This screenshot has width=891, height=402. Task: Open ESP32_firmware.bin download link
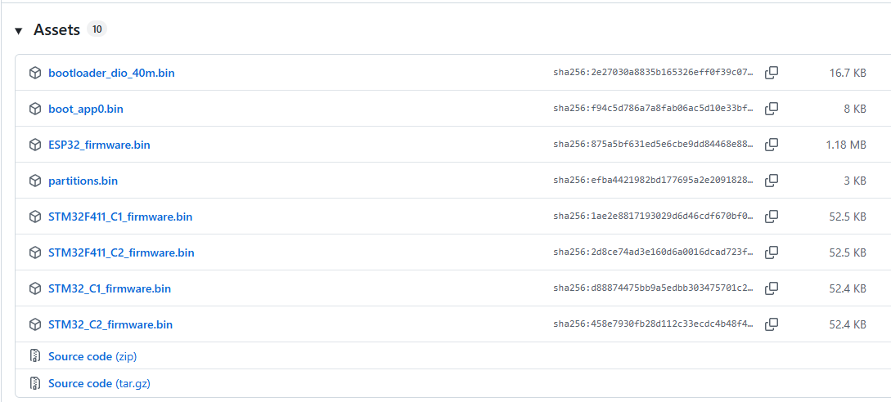99,145
